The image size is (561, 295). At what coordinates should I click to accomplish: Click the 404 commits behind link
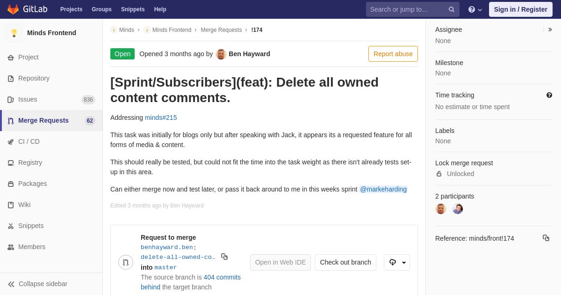pyautogui.click(x=222, y=277)
